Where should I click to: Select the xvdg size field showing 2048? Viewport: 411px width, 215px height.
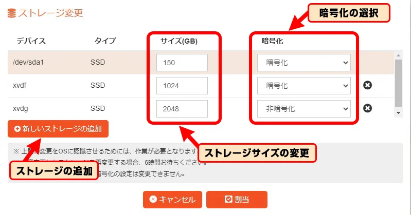pyautogui.click(x=182, y=109)
